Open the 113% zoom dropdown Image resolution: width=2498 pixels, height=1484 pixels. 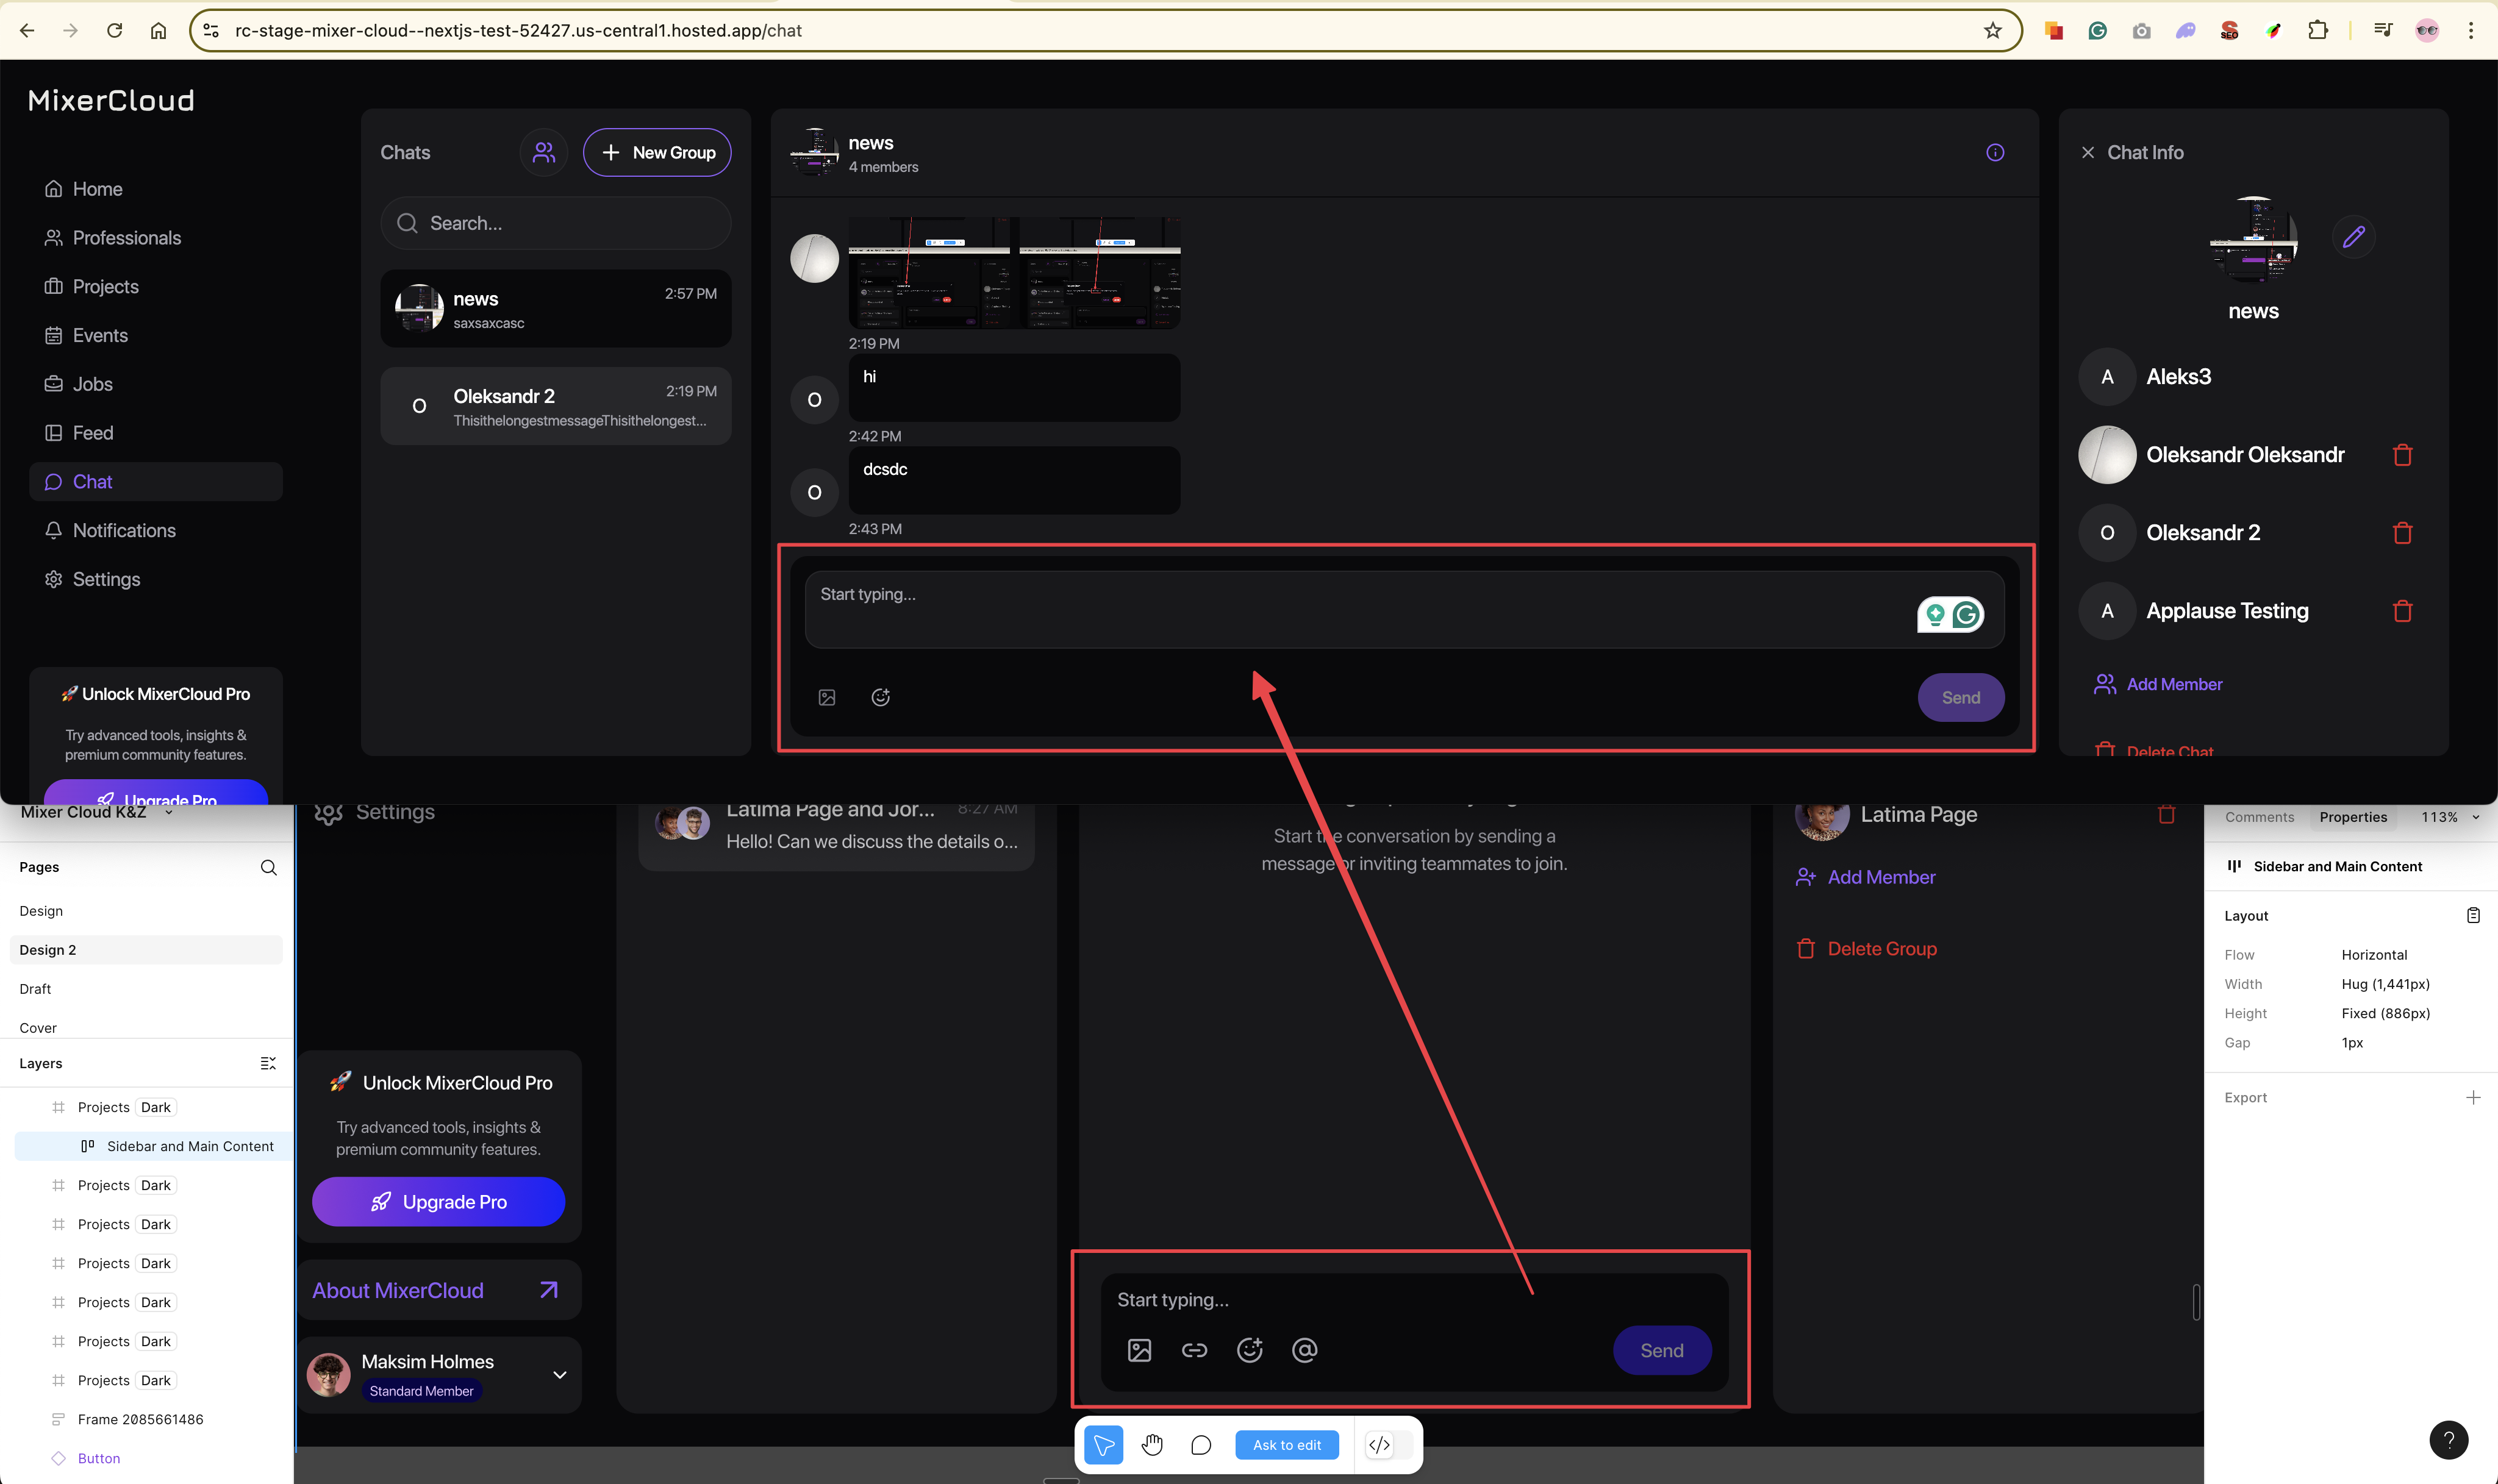pos(2449,817)
